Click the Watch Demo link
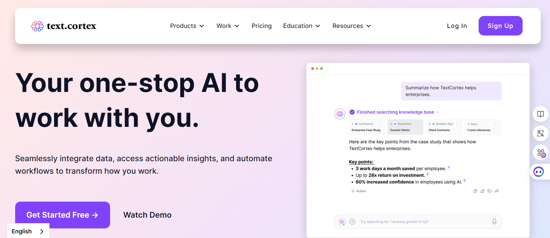This screenshot has width=550, height=238. [147, 215]
